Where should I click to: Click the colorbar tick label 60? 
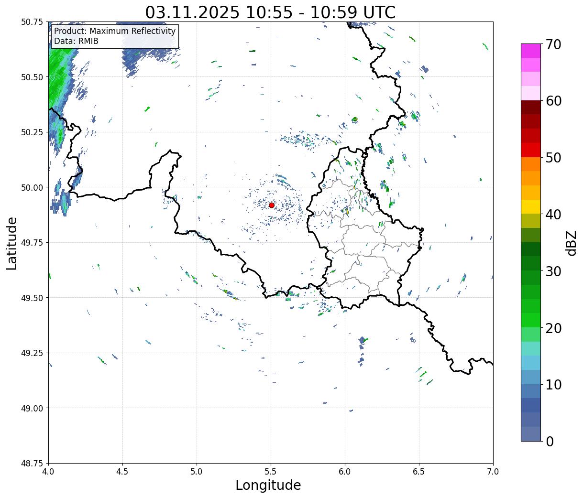click(553, 101)
